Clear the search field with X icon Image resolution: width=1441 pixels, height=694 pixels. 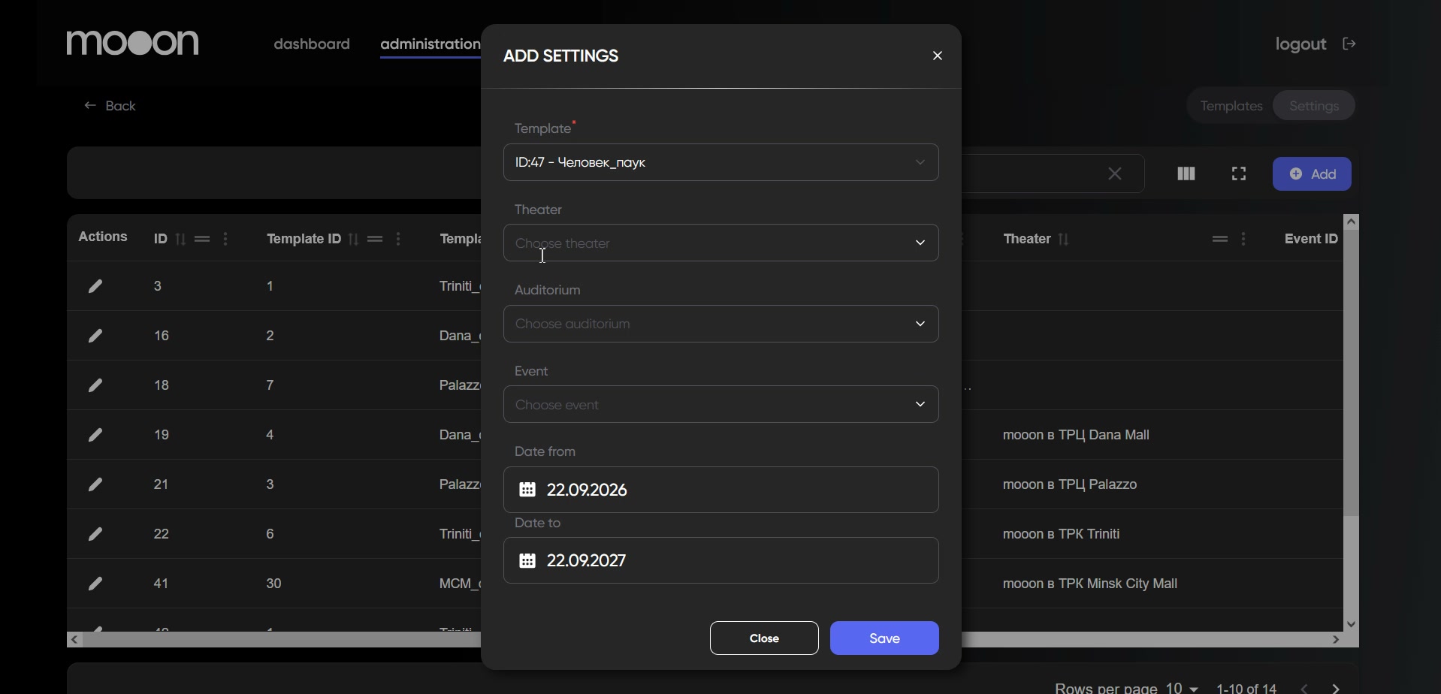click(1115, 174)
